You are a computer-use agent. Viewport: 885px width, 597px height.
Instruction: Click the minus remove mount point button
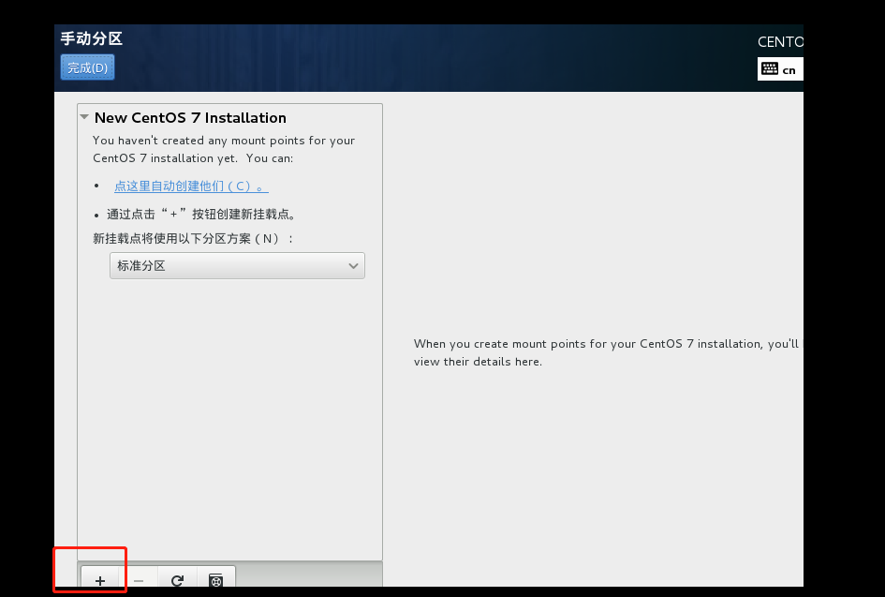point(139,578)
